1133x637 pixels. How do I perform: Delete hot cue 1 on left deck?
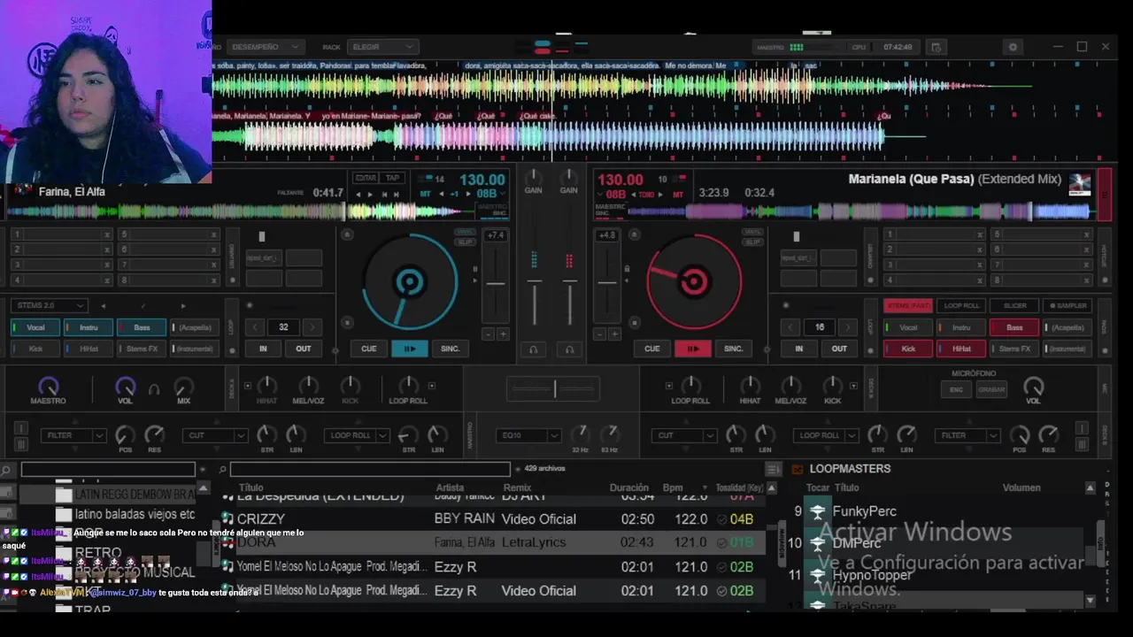107,234
